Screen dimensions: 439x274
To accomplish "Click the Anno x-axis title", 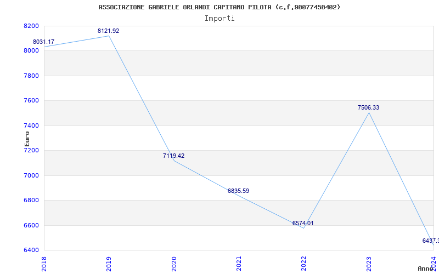I will point(426,269).
